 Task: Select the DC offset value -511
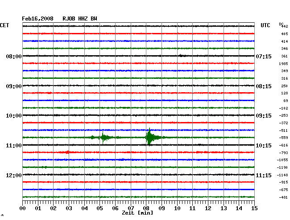tap(283, 130)
